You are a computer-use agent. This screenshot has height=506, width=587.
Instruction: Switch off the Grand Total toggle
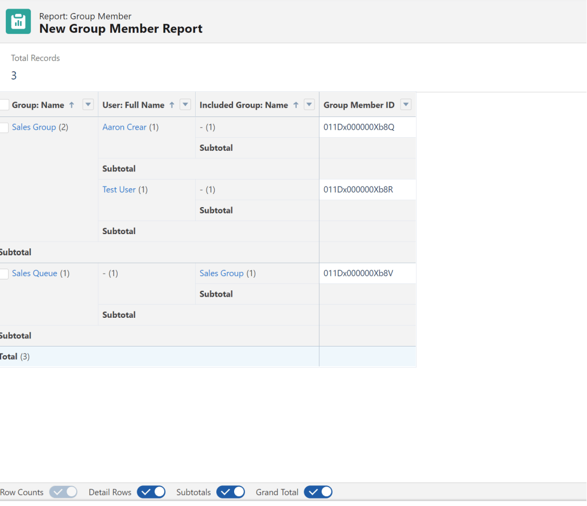coord(318,492)
